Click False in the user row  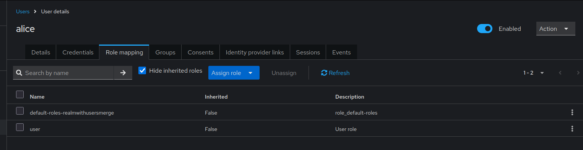point(211,129)
